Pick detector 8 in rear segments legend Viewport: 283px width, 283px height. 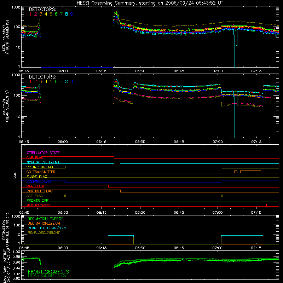tap(67, 82)
